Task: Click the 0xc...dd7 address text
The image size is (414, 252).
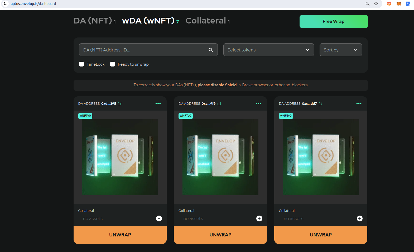Action: [x=310, y=104]
